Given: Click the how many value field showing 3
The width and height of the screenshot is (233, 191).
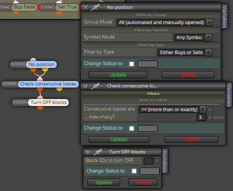Looking at the screenshot, I should tap(202, 117).
